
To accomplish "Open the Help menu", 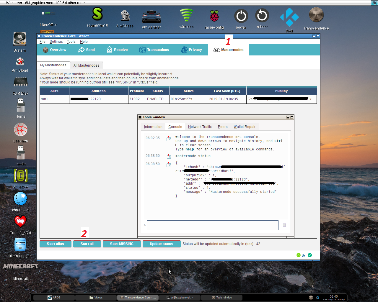I will coord(84,42).
